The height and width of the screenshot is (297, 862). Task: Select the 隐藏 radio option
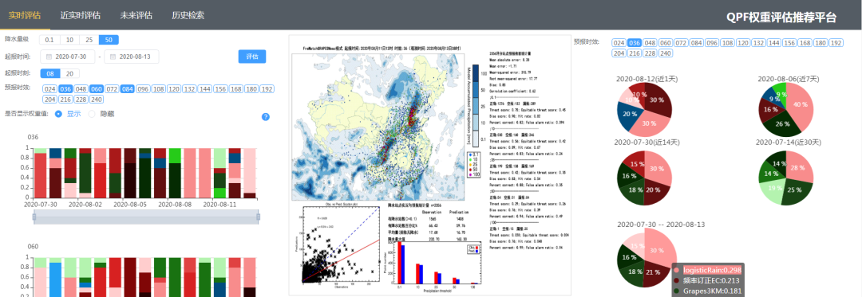pos(101,114)
